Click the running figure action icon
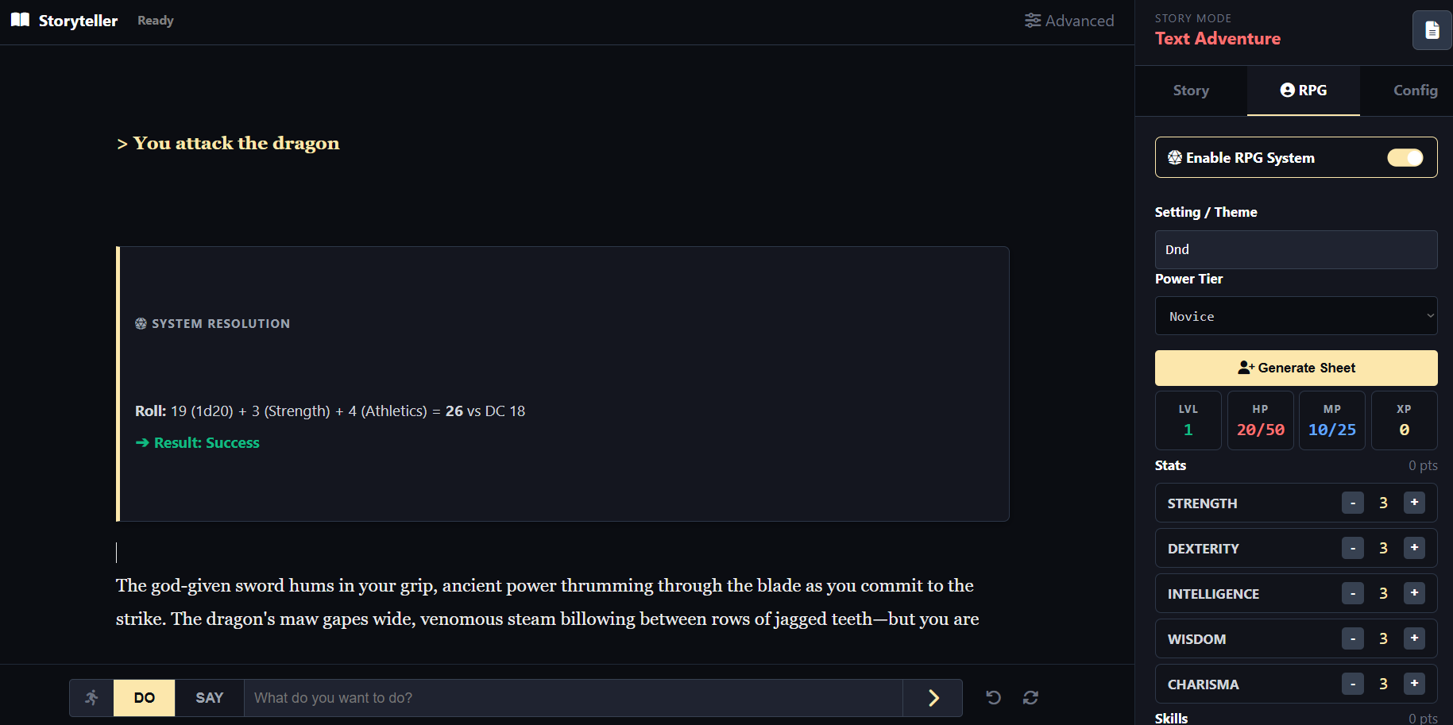 point(91,697)
